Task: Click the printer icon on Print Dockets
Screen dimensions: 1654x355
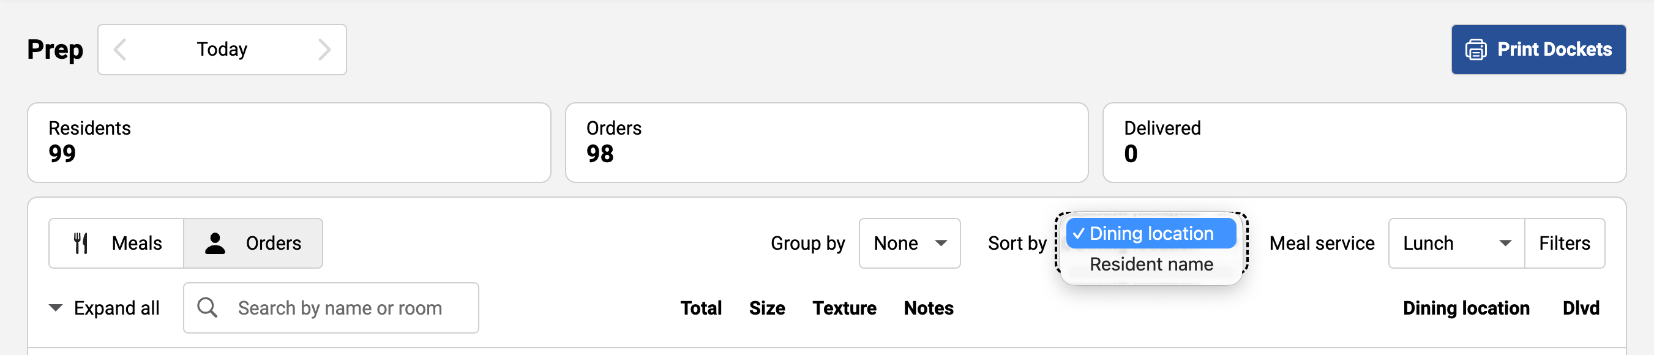Action: [x=1475, y=50]
